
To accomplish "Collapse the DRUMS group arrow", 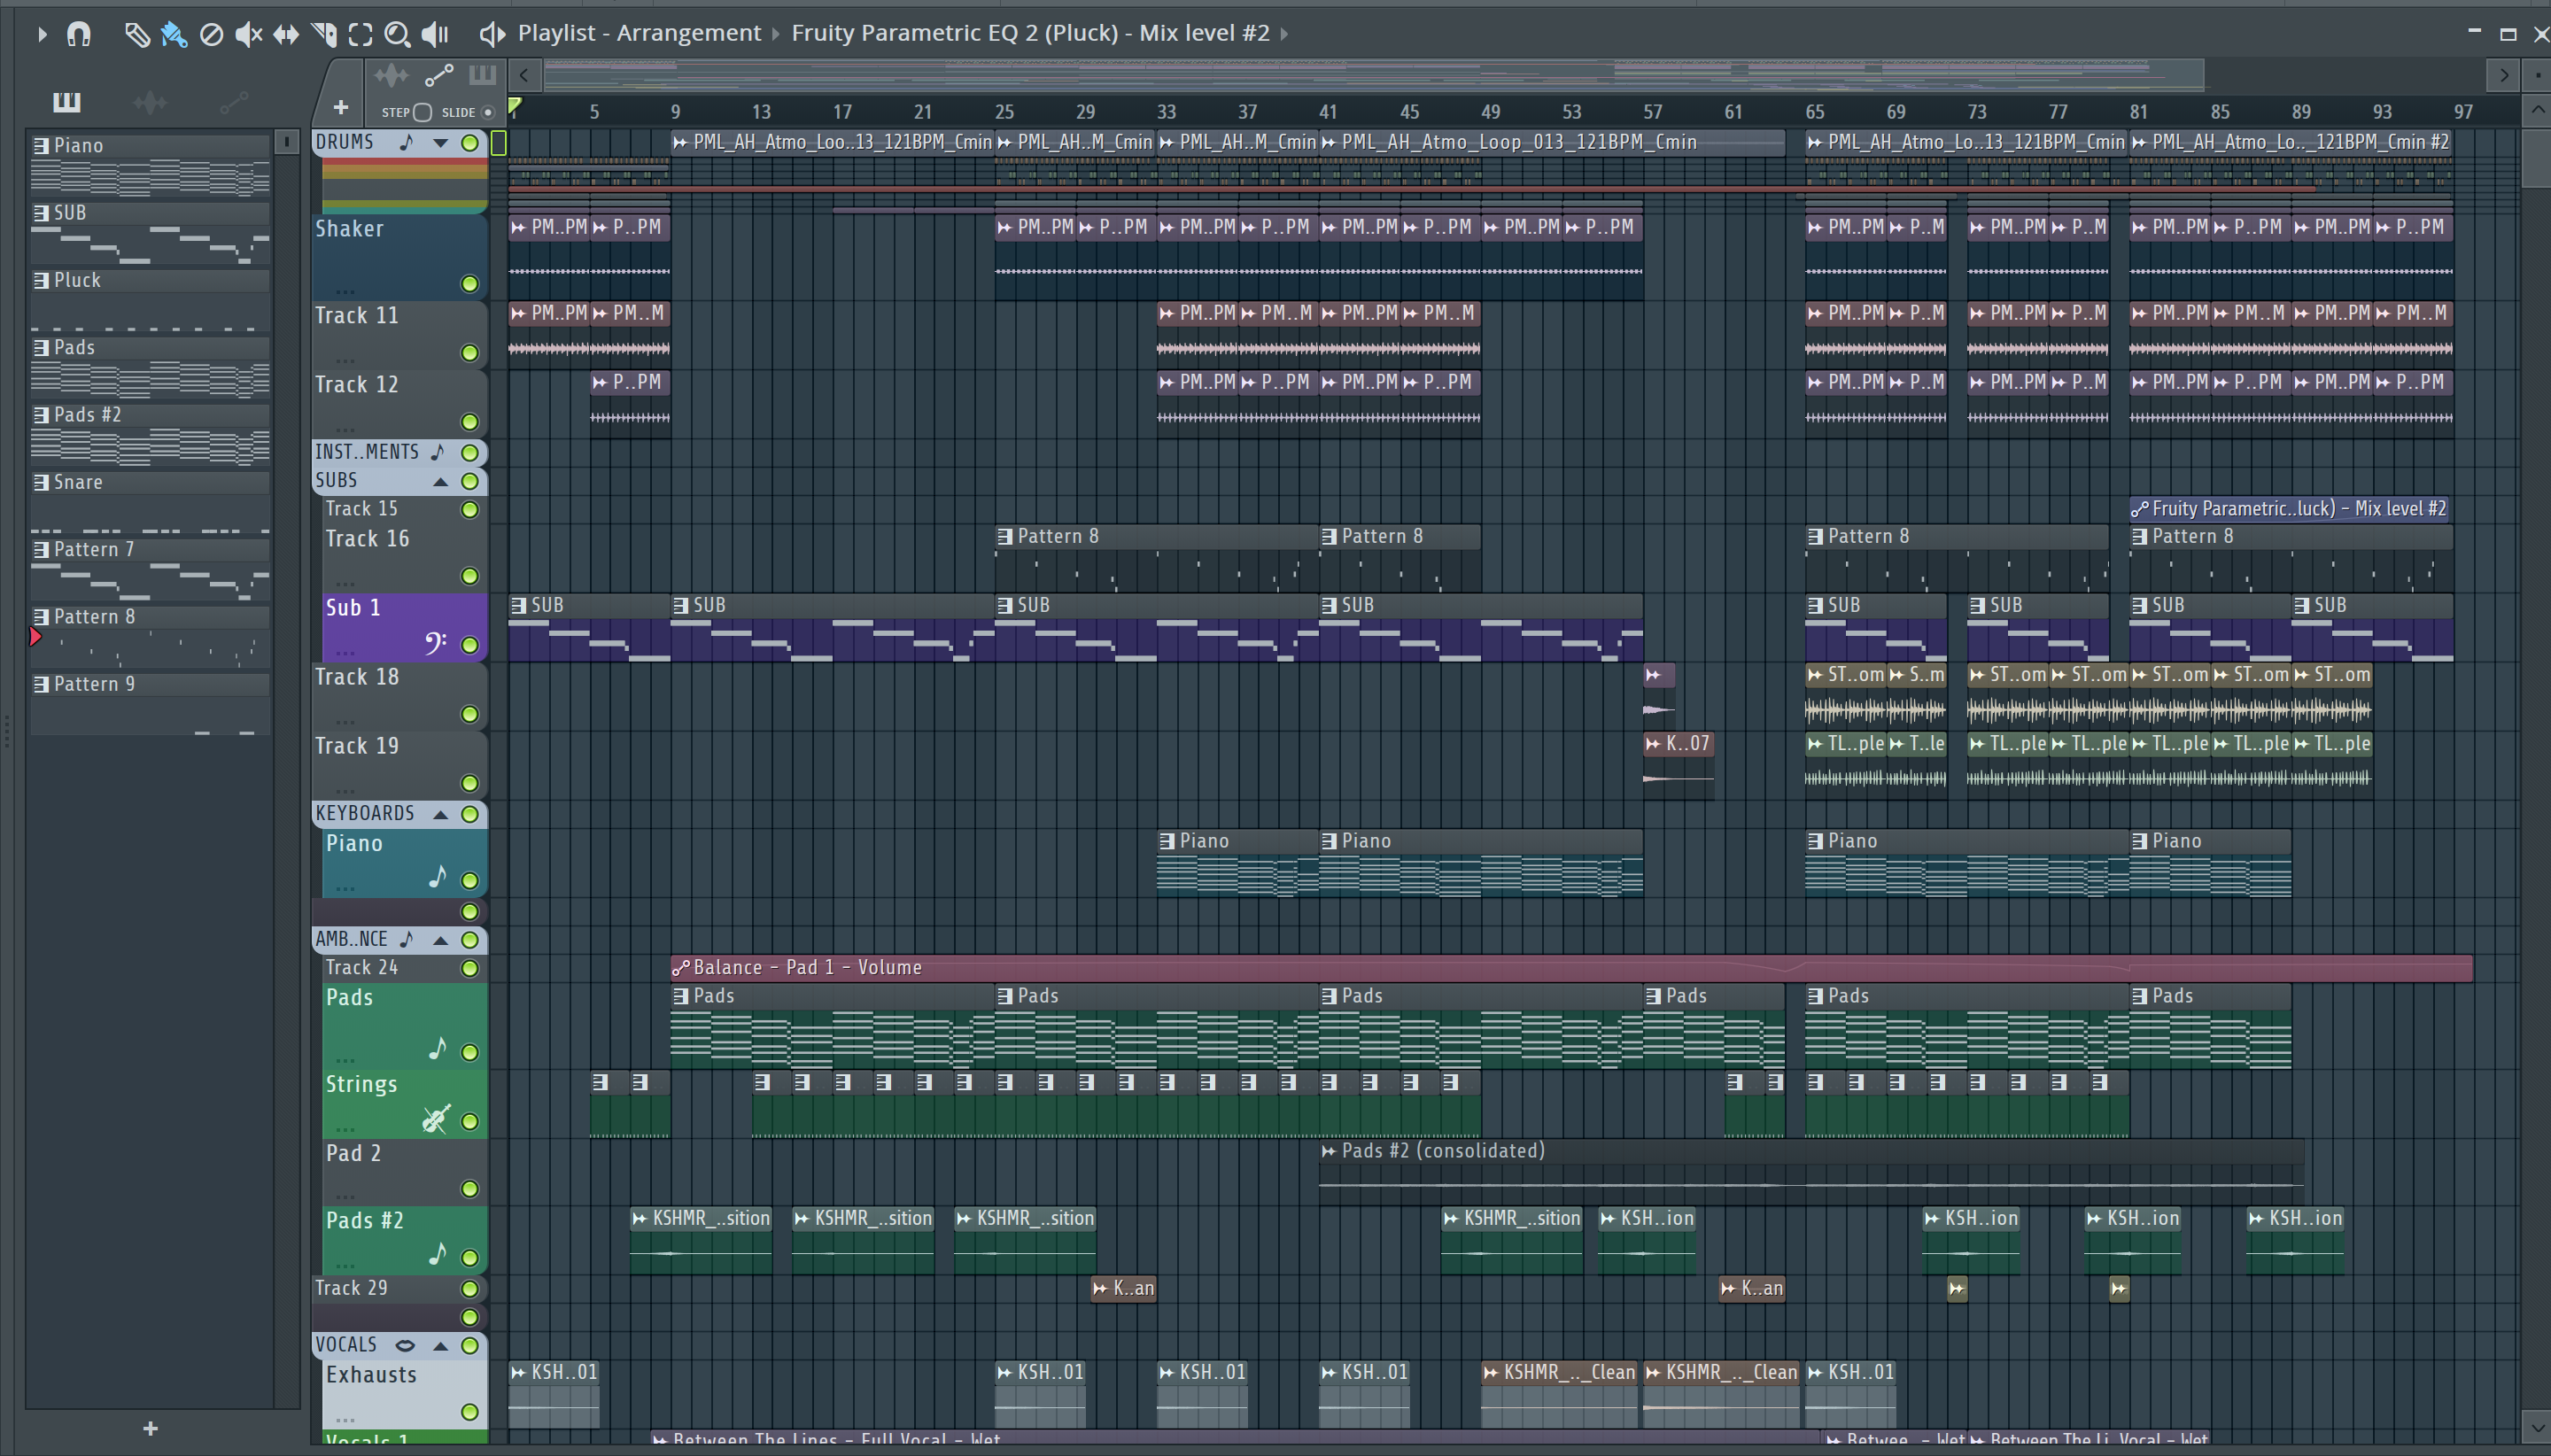I will coord(440,143).
